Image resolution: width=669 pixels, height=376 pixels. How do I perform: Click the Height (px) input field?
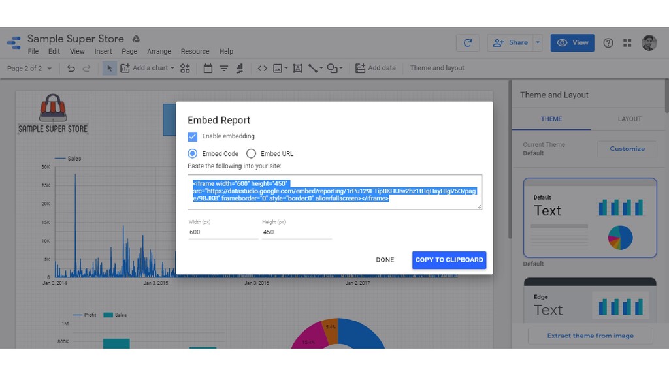(297, 232)
